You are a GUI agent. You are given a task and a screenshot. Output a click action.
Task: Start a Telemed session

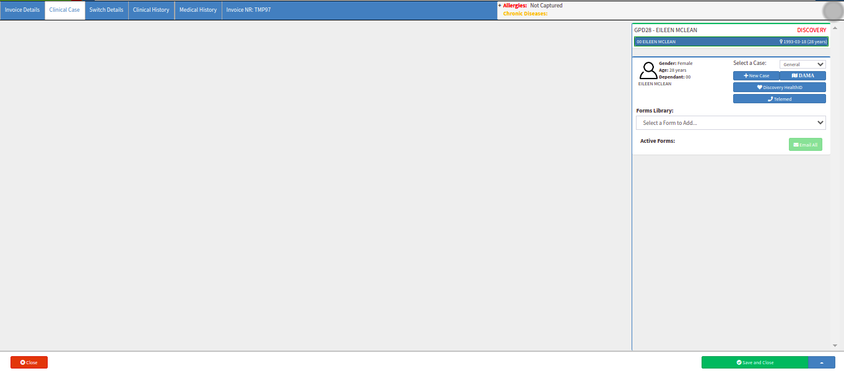pyautogui.click(x=780, y=99)
